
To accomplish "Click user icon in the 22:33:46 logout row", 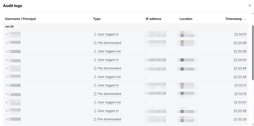I will (x=95, y=77).
